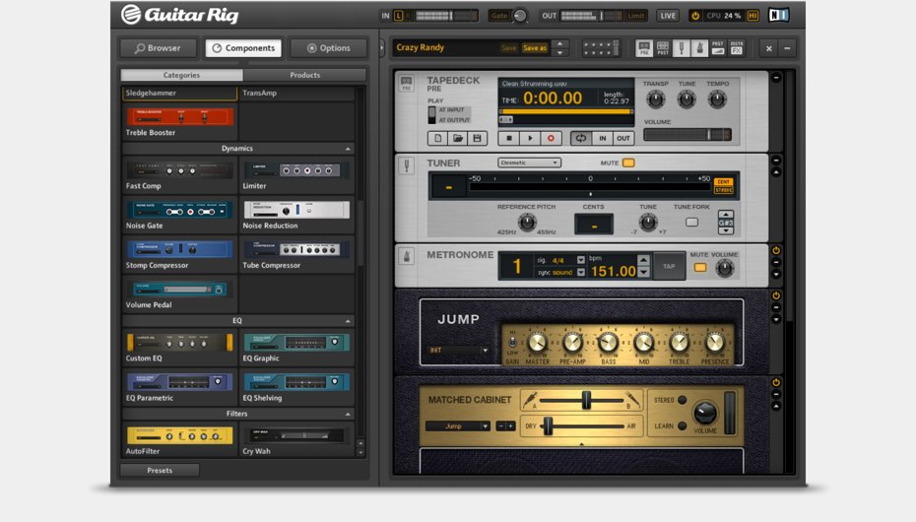Show the Metronome via toolbar metronome icon
Screen dimensions: 916x522
point(698,47)
